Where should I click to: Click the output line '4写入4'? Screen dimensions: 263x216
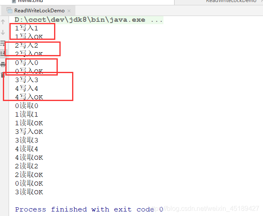(27, 88)
